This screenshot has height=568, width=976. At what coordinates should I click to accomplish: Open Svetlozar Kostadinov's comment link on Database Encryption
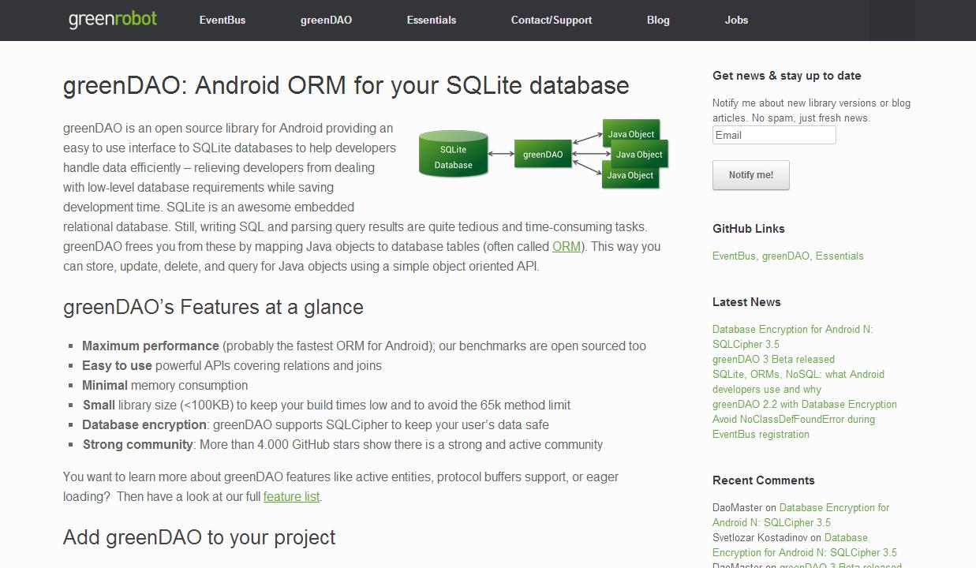pyautogui.click(x=805, y=544)
